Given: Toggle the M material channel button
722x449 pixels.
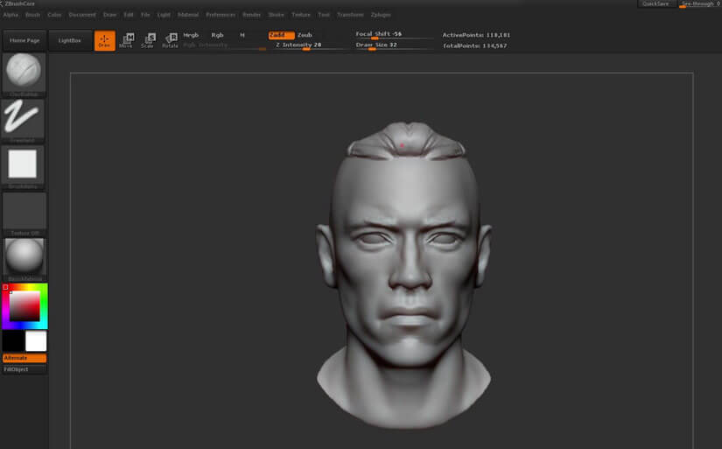Looking at the screenshot, I should pos(242,35).
